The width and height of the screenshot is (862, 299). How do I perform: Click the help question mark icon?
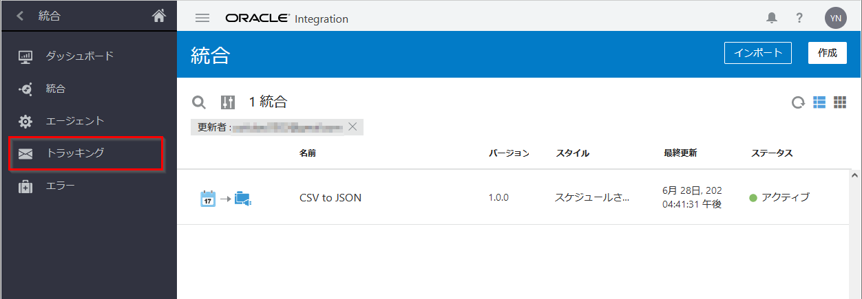(799, 19)
